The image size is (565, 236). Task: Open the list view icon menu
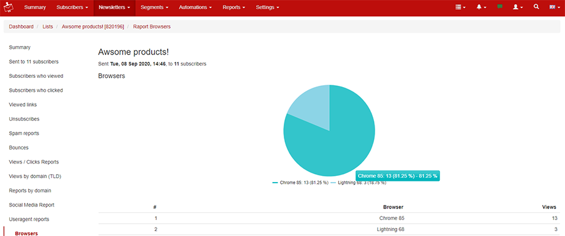click(461, 7)
